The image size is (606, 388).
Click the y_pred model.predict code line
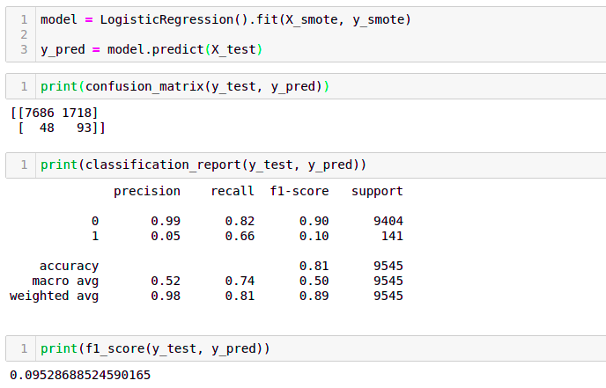tap(151, 49)
